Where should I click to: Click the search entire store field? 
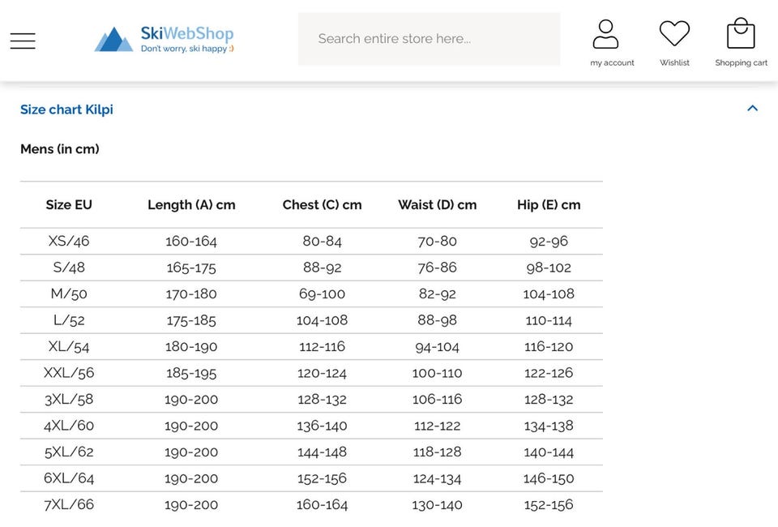429,39
